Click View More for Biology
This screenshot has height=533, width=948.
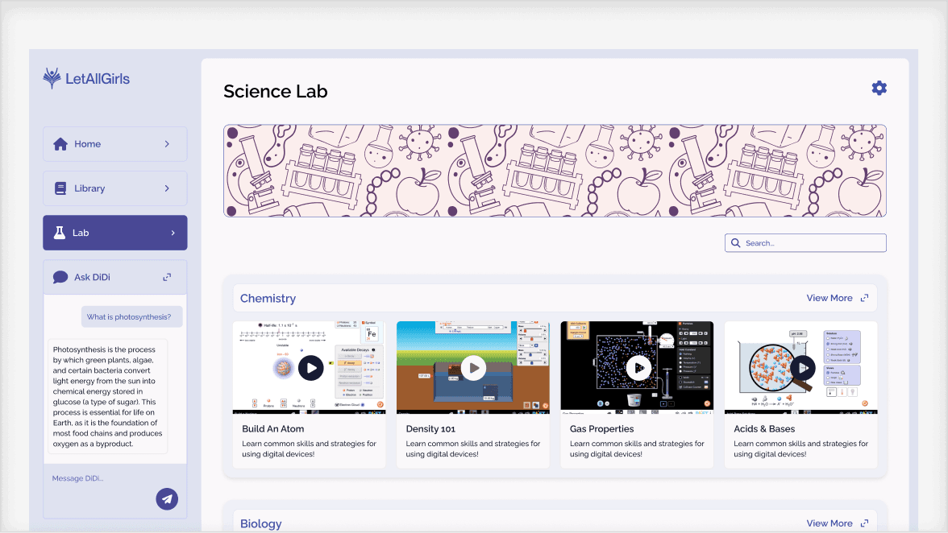pos(829,523)
